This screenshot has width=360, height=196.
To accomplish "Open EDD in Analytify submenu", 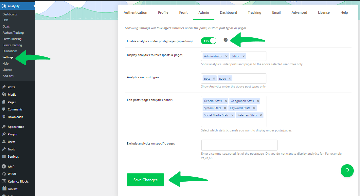I will 5,20.
